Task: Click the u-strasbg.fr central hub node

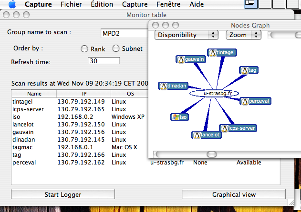Action: point(214,94)
